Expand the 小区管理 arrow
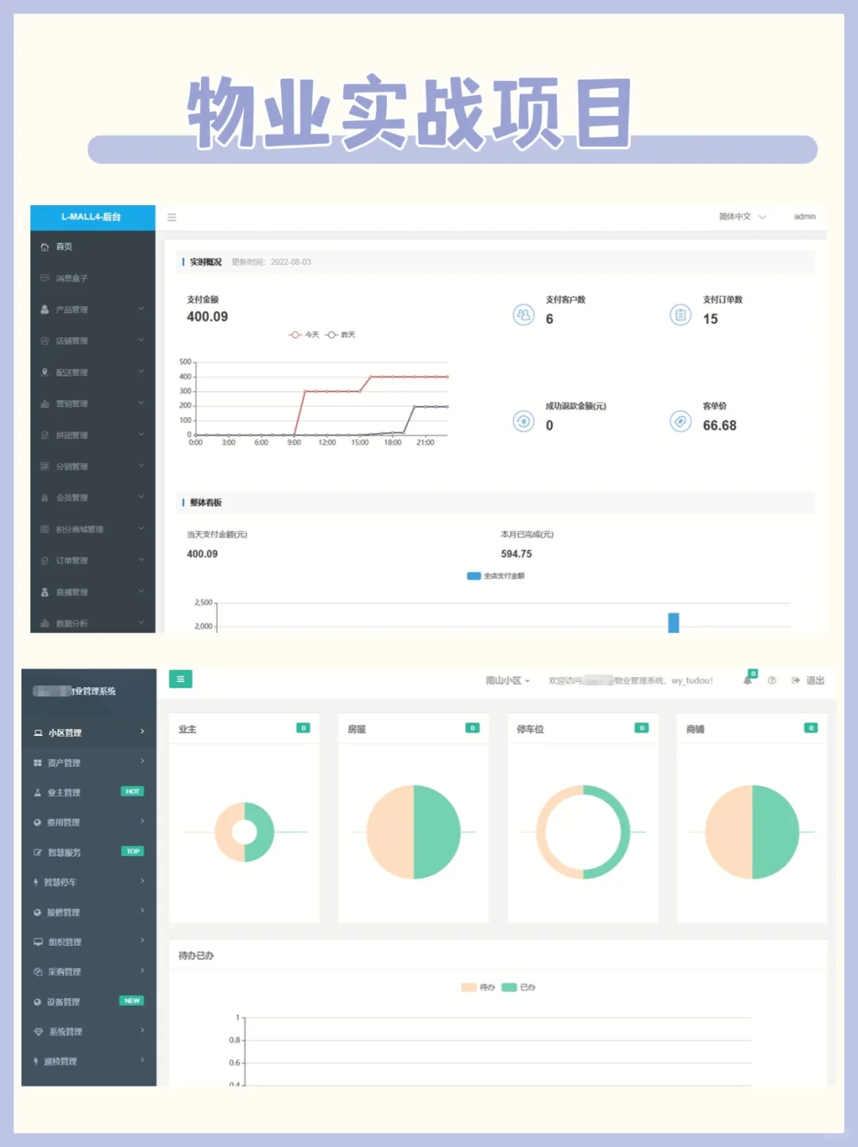 tap(142, 731)
